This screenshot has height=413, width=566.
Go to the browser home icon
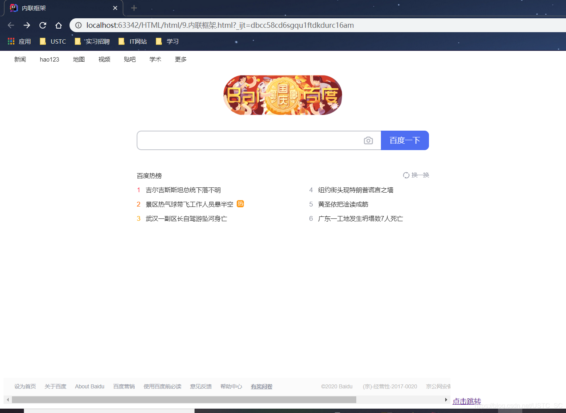point(59,25)
